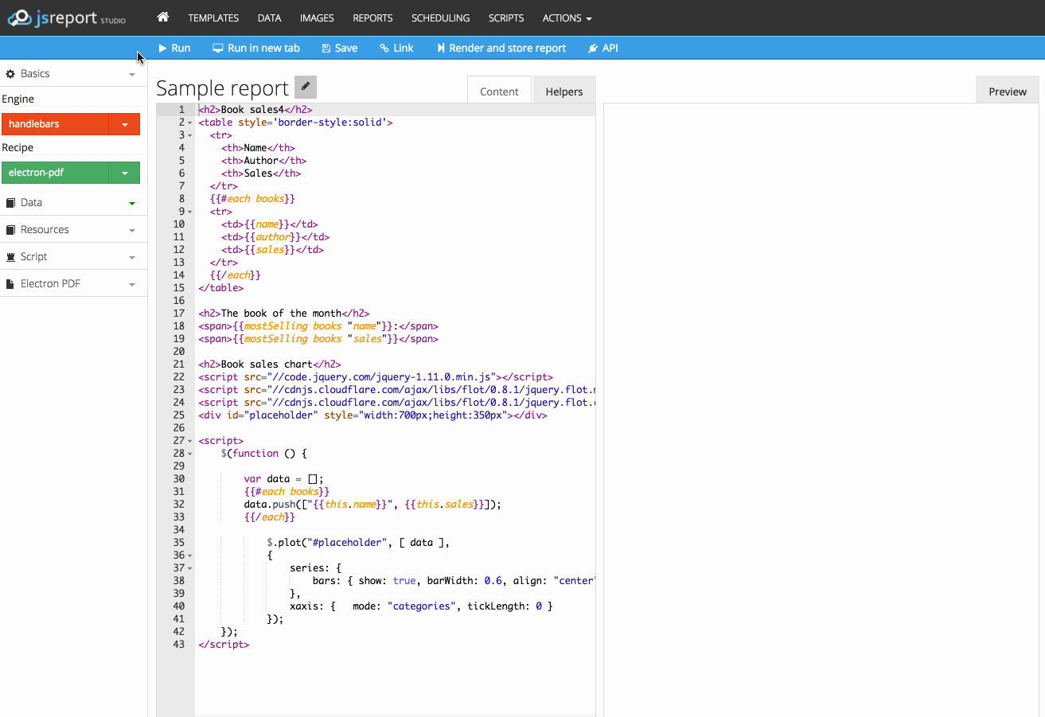Screen dimensions: 1045x717
Task: Click line 1 Book sales4 heading code
Action: [x=255, y=110]
